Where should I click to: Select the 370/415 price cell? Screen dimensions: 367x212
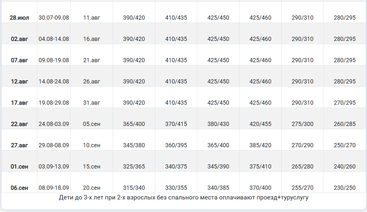(x=176, y=124)
